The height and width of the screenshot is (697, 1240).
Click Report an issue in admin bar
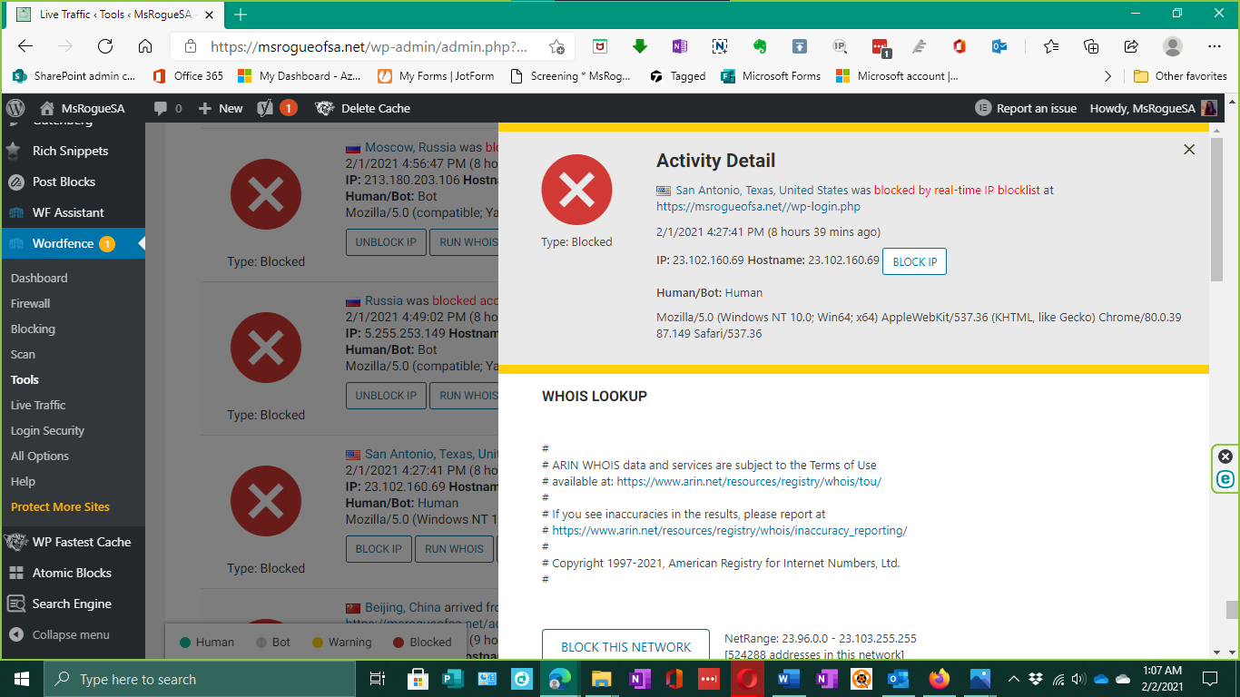click(x=1026, y=108)
